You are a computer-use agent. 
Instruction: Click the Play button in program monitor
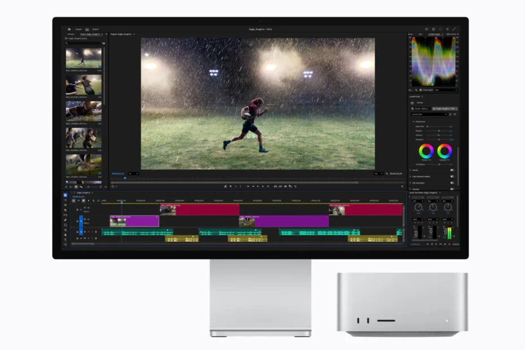pos(258,186)
